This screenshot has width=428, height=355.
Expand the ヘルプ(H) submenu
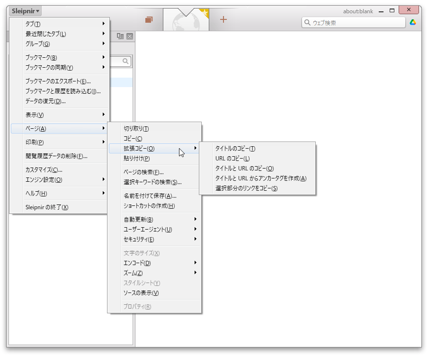click(60, 194)
